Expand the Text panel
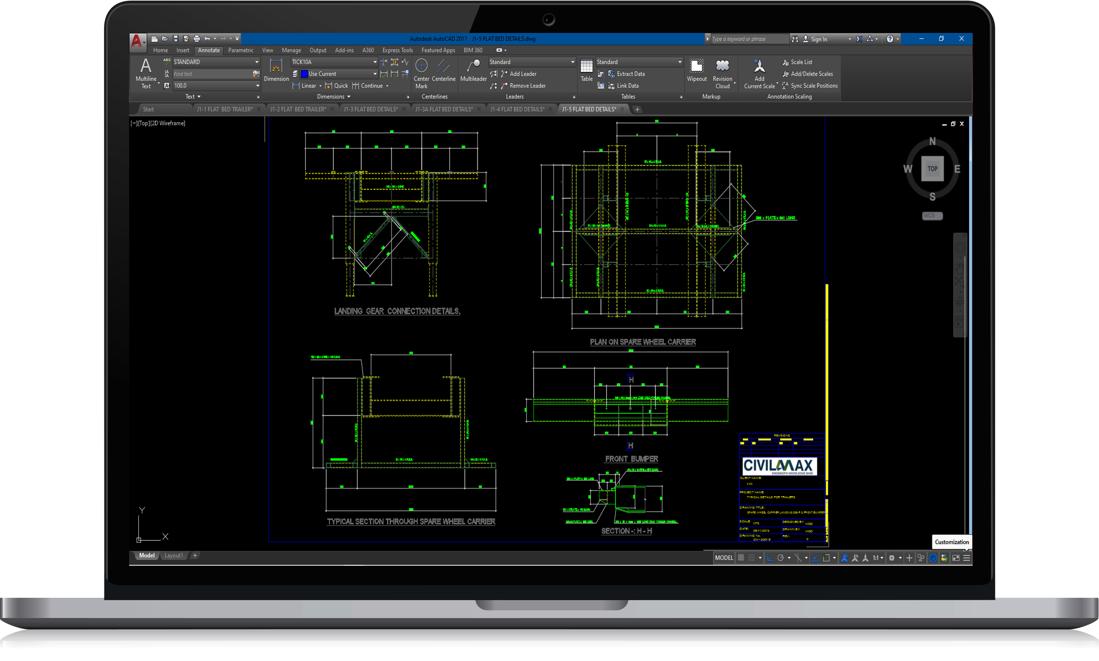 (193, 97)
